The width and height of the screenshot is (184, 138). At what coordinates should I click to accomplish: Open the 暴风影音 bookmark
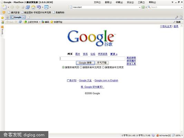tap(14, 12)
